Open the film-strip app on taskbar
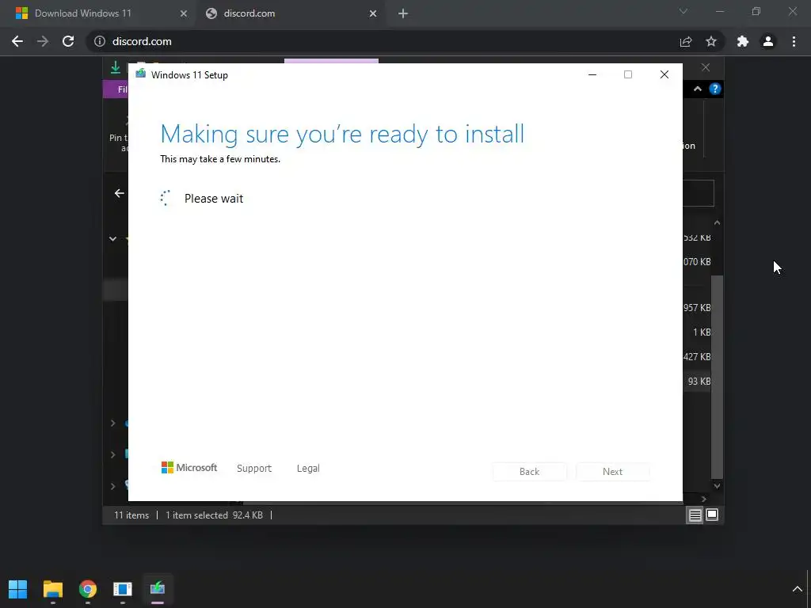The height and width of the screenshot is (608, 811). pyautogui.click(x=123, y=589)
